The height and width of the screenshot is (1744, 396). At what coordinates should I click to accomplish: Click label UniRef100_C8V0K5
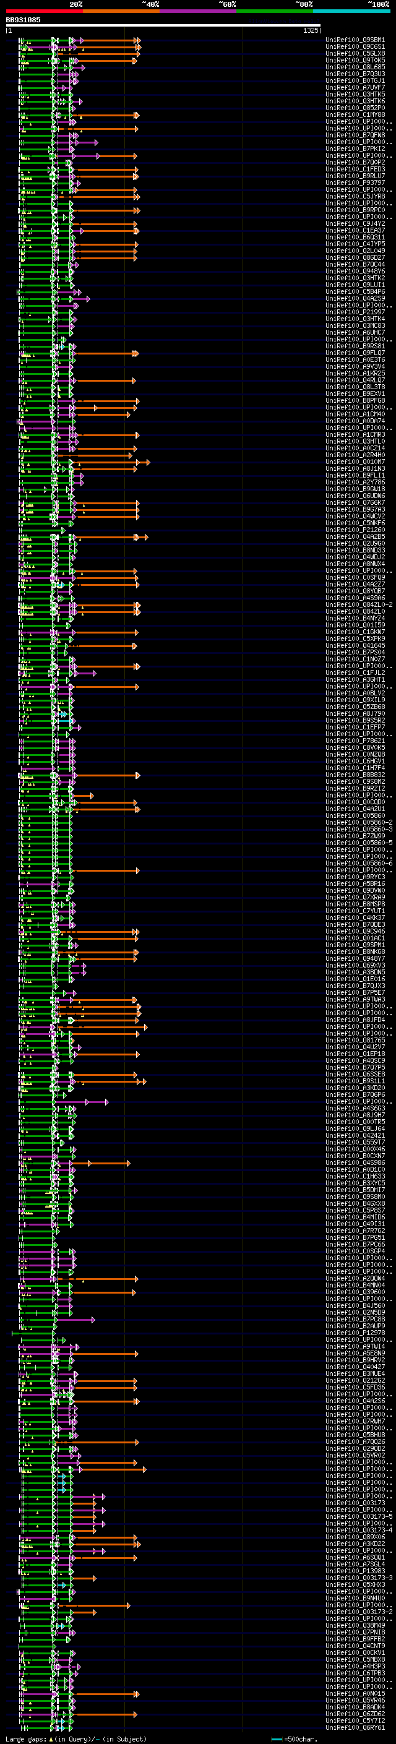[355, 747]
